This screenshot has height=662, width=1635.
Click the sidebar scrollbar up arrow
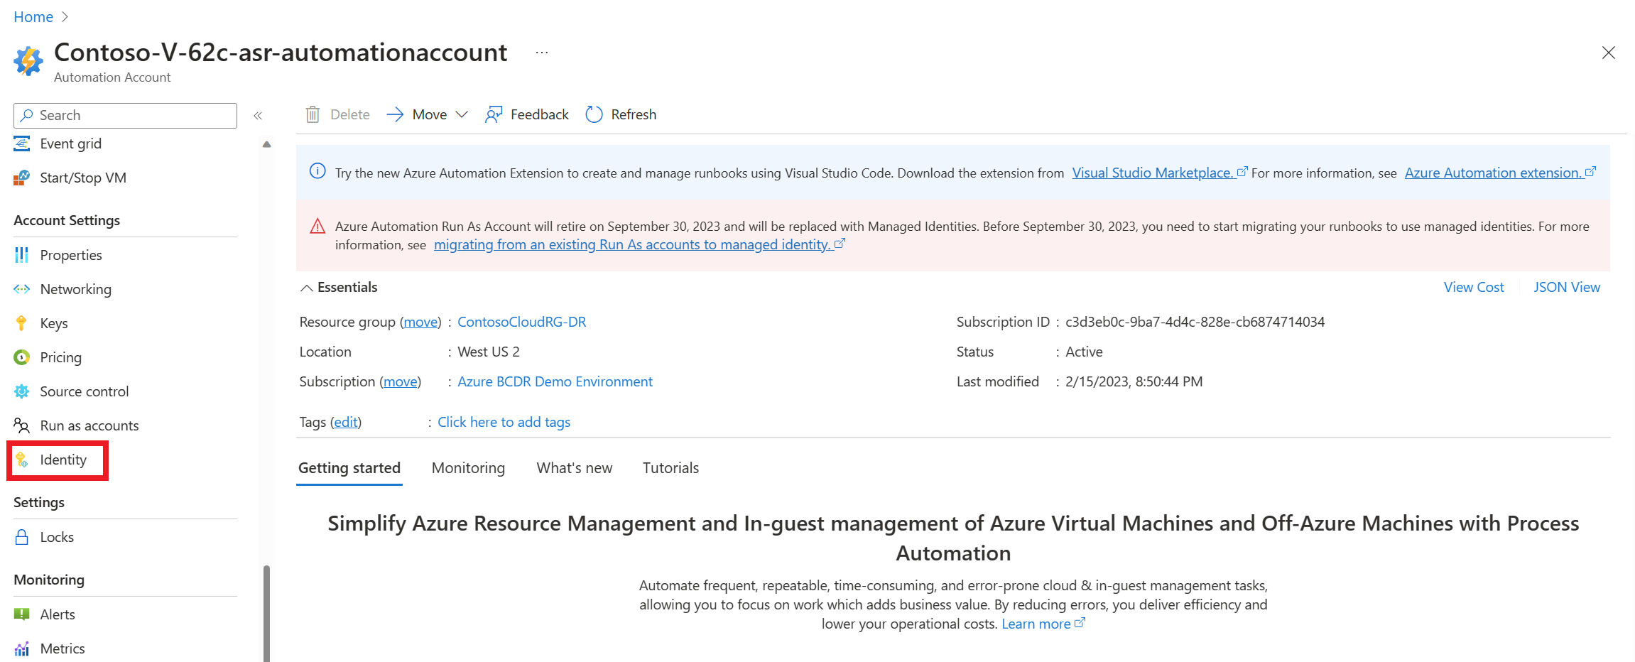[x=266, y=144]
